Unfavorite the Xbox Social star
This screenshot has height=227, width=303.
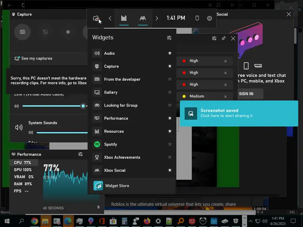tap(170, 170)
